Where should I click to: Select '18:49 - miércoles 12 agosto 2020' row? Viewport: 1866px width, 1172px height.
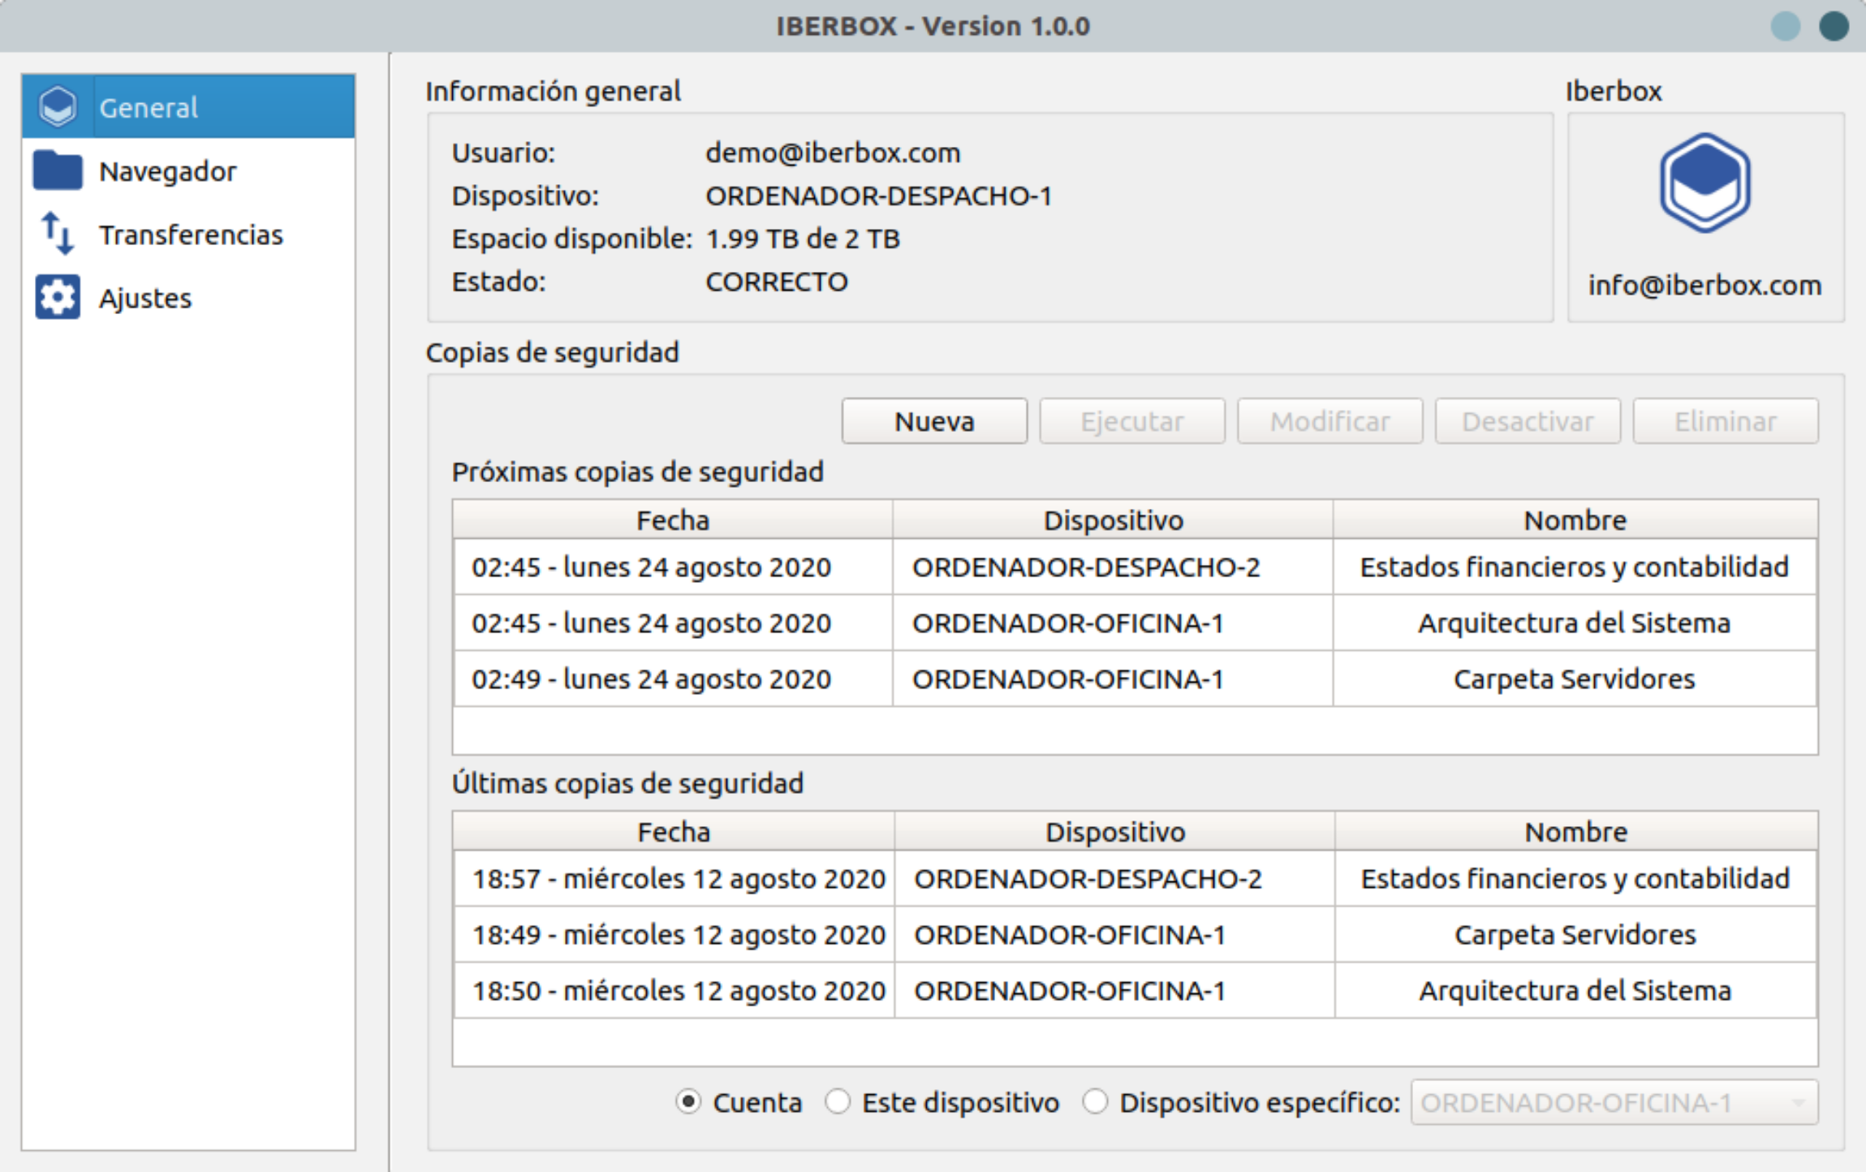1135,934
